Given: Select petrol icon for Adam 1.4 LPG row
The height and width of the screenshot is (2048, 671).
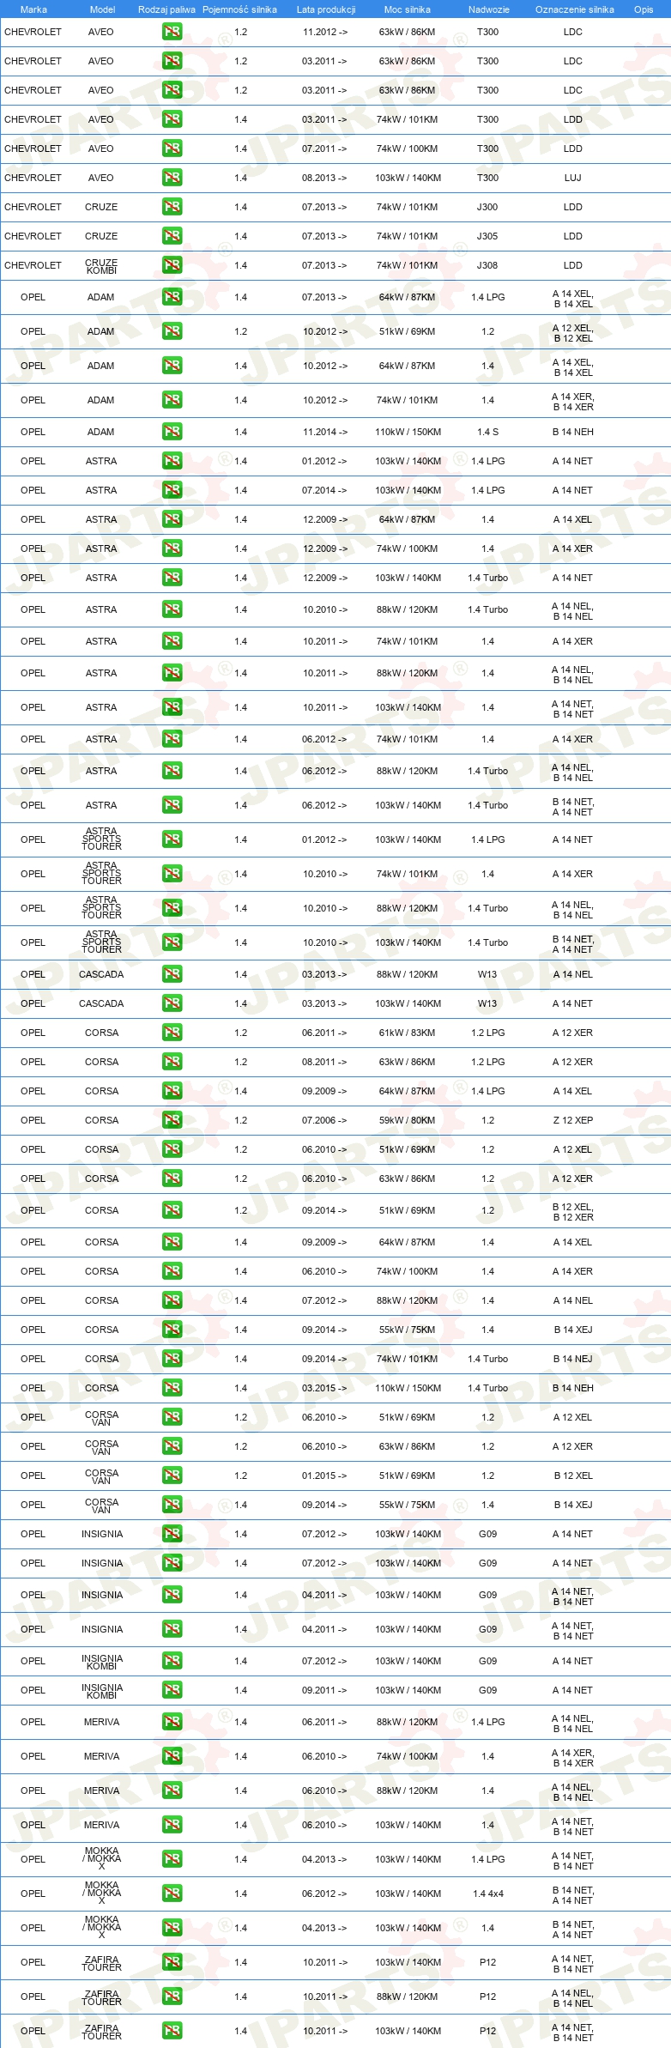Looking at the screenshot, I should click(x=172, y=297).
